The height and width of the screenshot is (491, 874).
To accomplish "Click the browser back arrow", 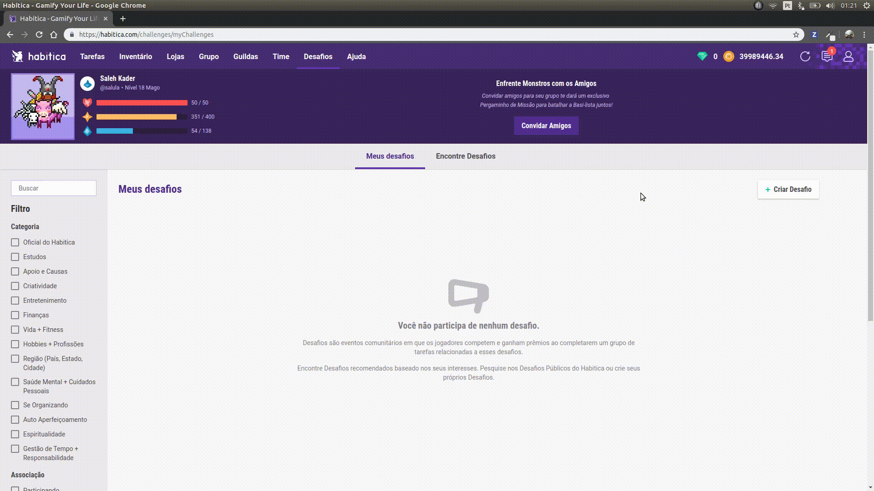I will coord(10,35).
